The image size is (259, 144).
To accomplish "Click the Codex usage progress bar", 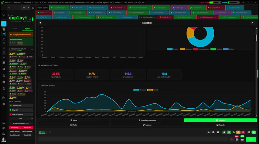I will click(233, 3).
